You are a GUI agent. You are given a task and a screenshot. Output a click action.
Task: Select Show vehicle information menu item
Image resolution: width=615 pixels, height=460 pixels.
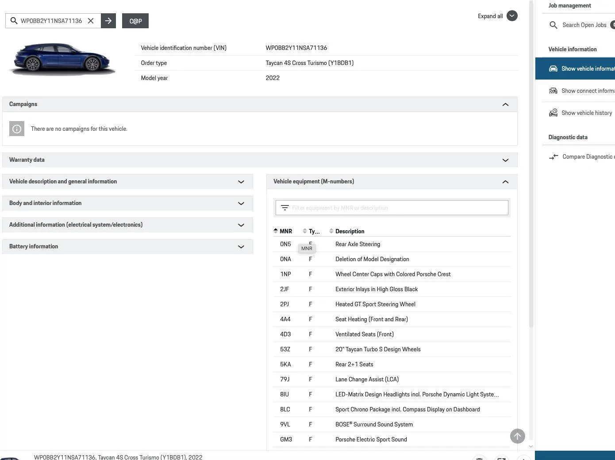click(x=575, y=69)
